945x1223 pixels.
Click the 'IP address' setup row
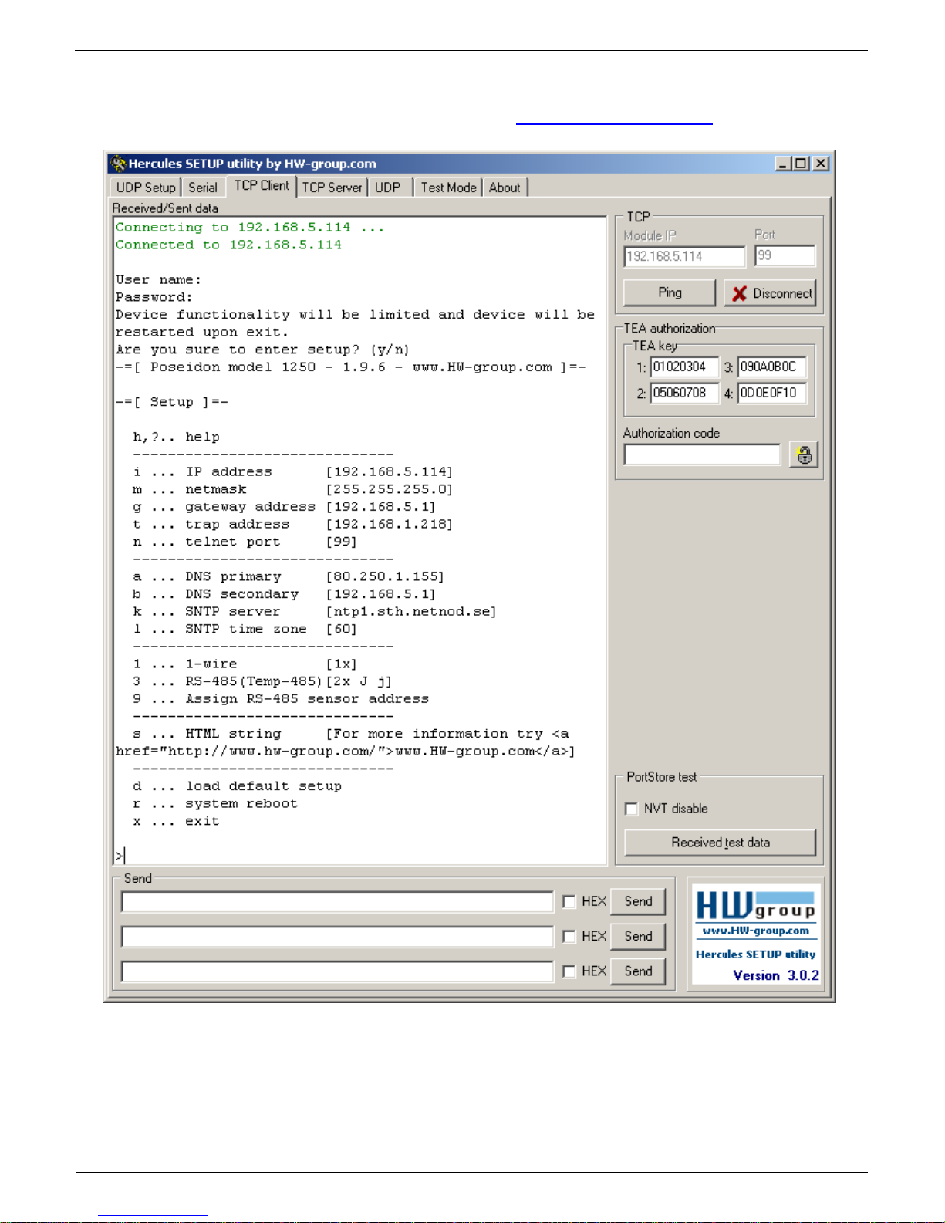293,471
